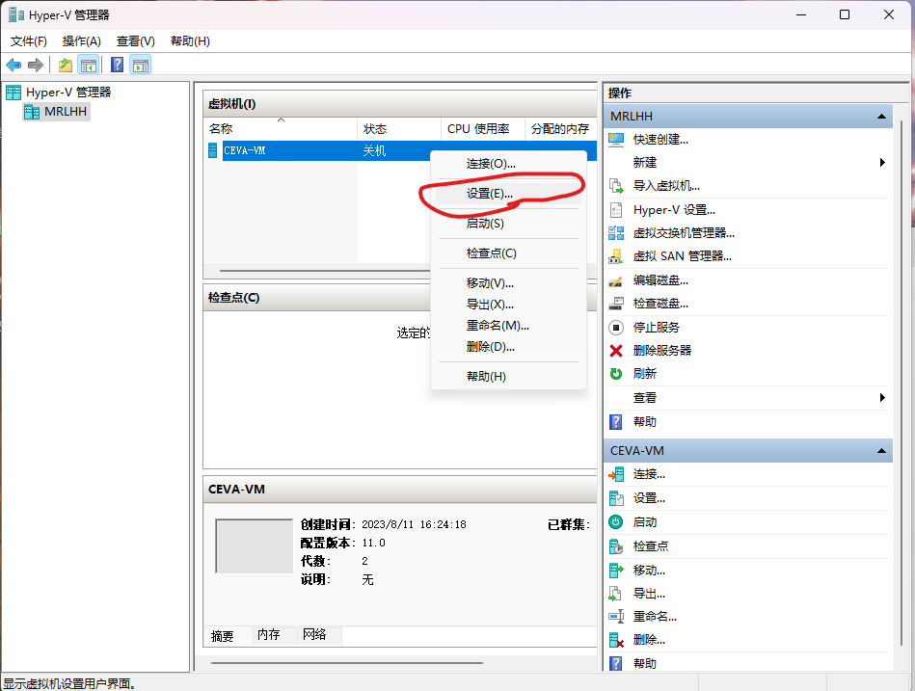Open the 操作(A) menu

tap(82, 41)
